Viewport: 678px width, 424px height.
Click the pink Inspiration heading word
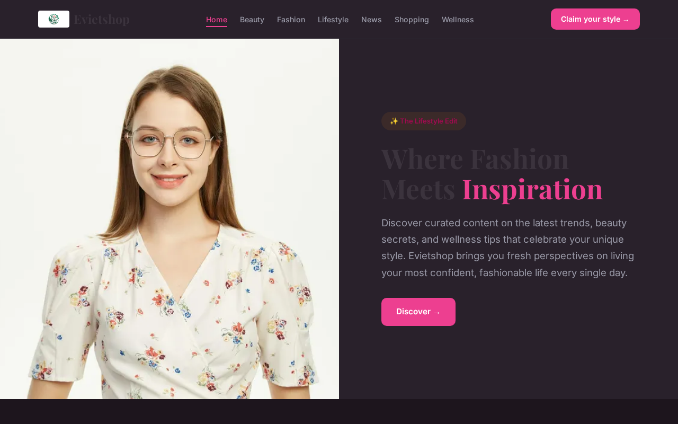532,189
